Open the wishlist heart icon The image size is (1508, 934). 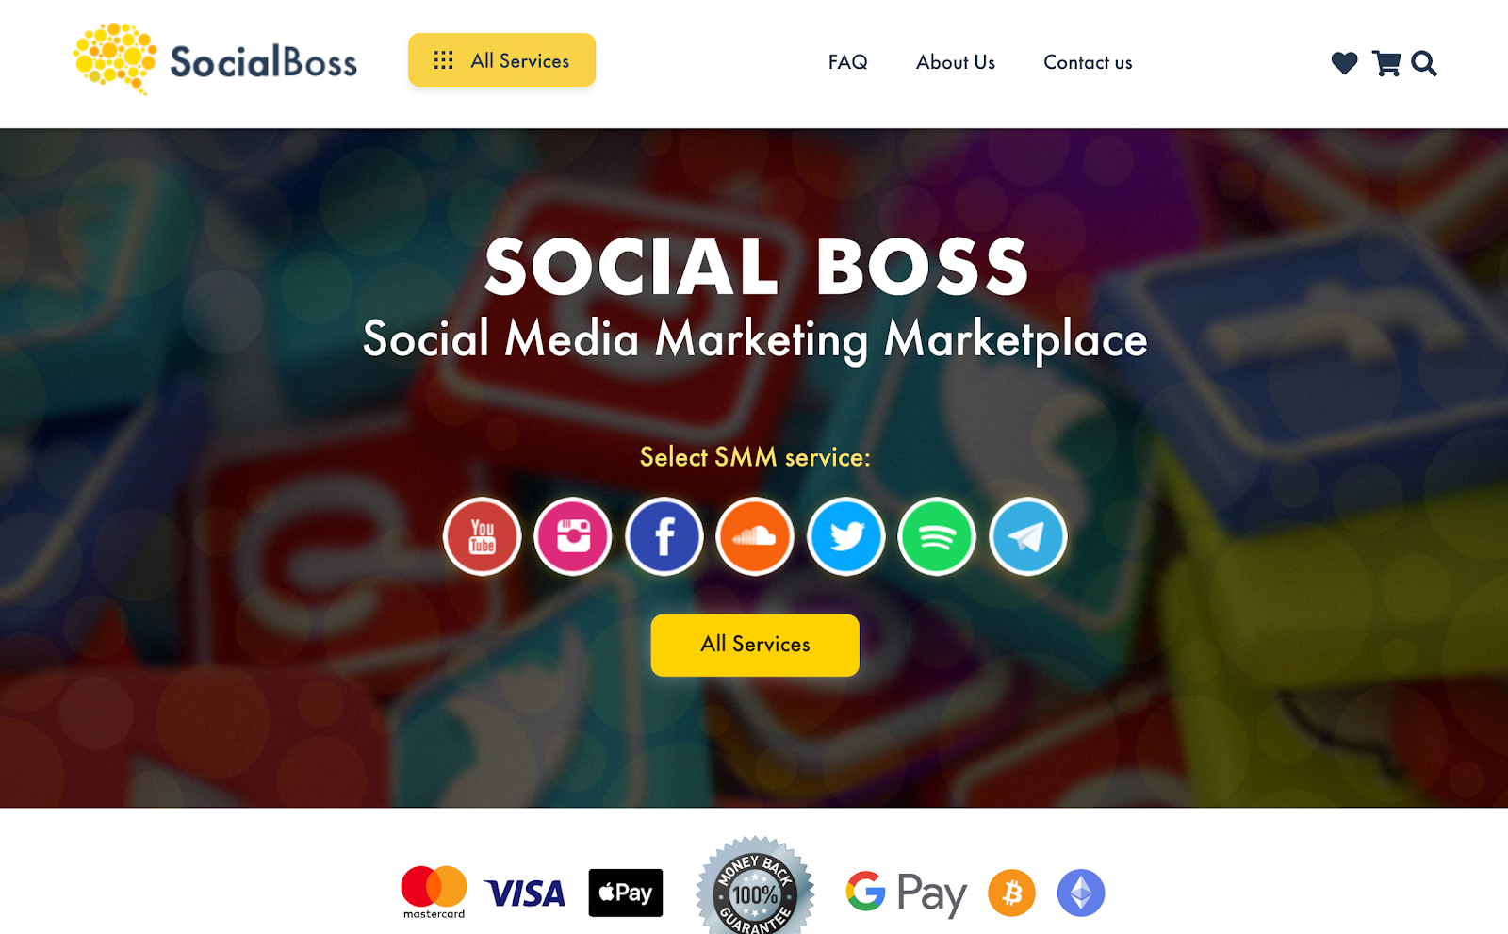1344,63
